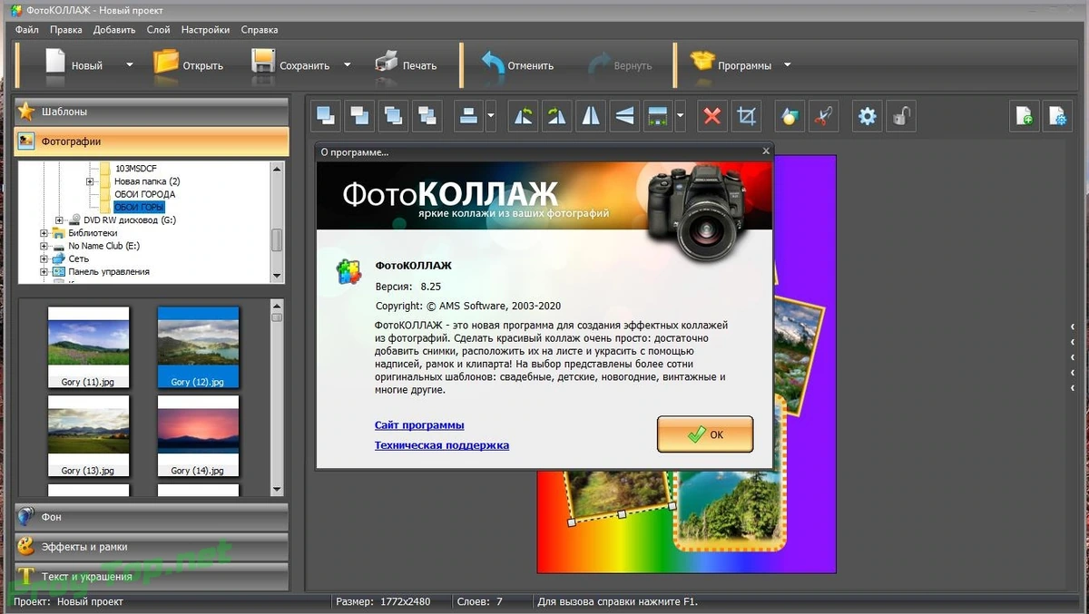The height and width of the screenshot is (614, 1089).
Task: Expand the Новая папка (2) tree node
Action: point(90,181)
